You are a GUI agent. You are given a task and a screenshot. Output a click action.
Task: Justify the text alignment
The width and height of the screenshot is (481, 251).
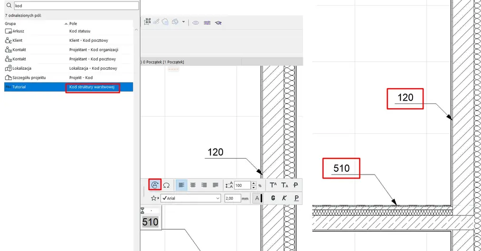tap(216, 185)
